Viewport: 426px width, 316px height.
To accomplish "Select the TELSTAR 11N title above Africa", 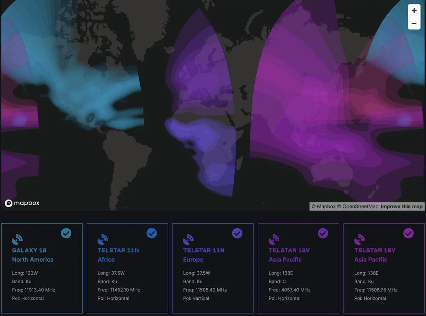I will 118,250.
